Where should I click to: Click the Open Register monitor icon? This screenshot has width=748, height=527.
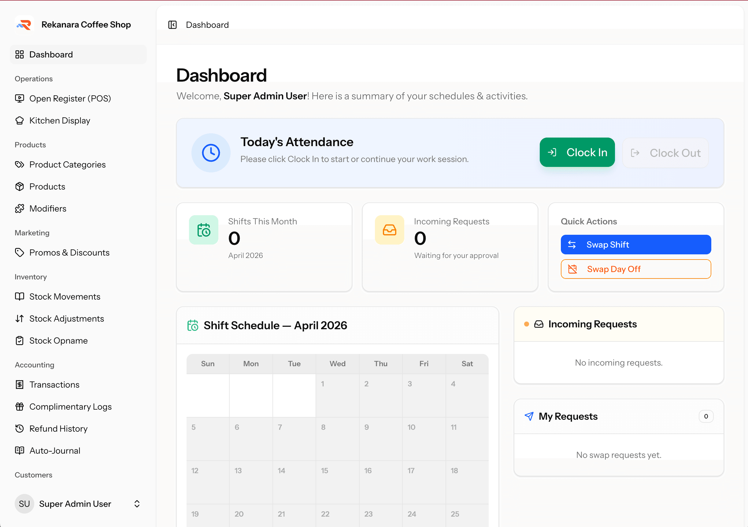pos(20,98)
